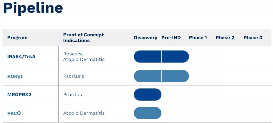This screenshot has height=123, width=273.
Task: Select the Pre-IND stage column header
Action: tap(171, 38)
